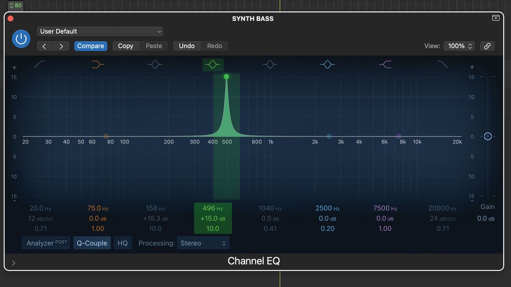511x287 pixels.
Task: Enable the HQ oversampling toggle
Action: (123, 243)
